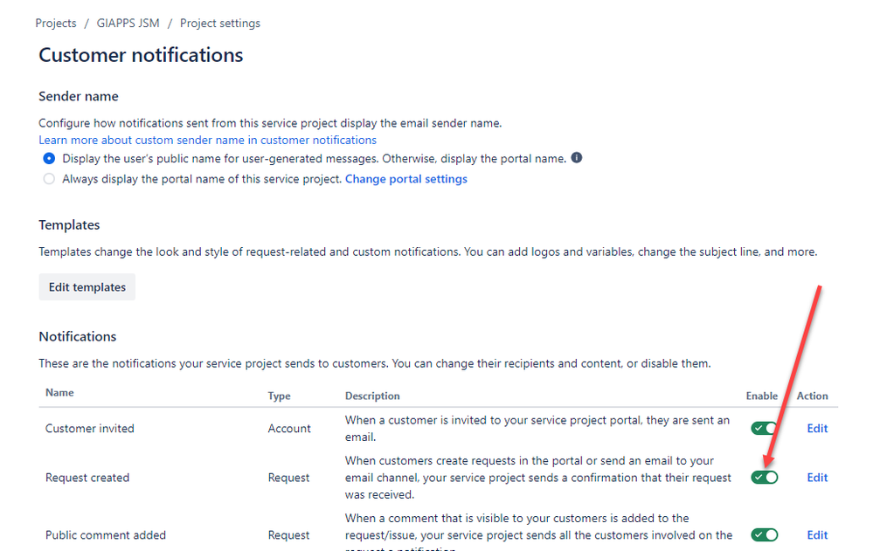Disable the Request created notification toggle
This screenshot has height=551, width=873.
coord(765,478)
